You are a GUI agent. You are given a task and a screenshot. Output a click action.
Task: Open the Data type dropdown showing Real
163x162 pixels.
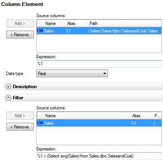coord(72,74)
